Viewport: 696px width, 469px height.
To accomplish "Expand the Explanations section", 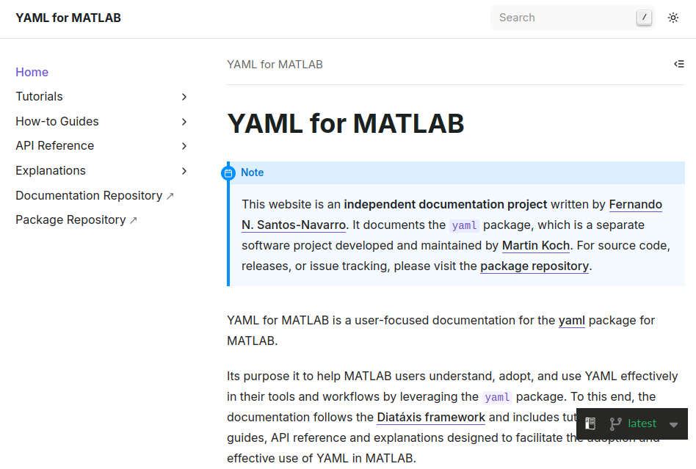I will (x=184, y=170).
